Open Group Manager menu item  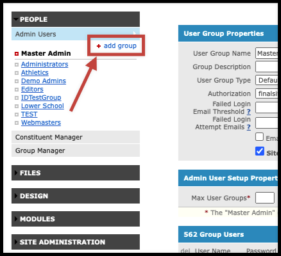coord(76,150)
